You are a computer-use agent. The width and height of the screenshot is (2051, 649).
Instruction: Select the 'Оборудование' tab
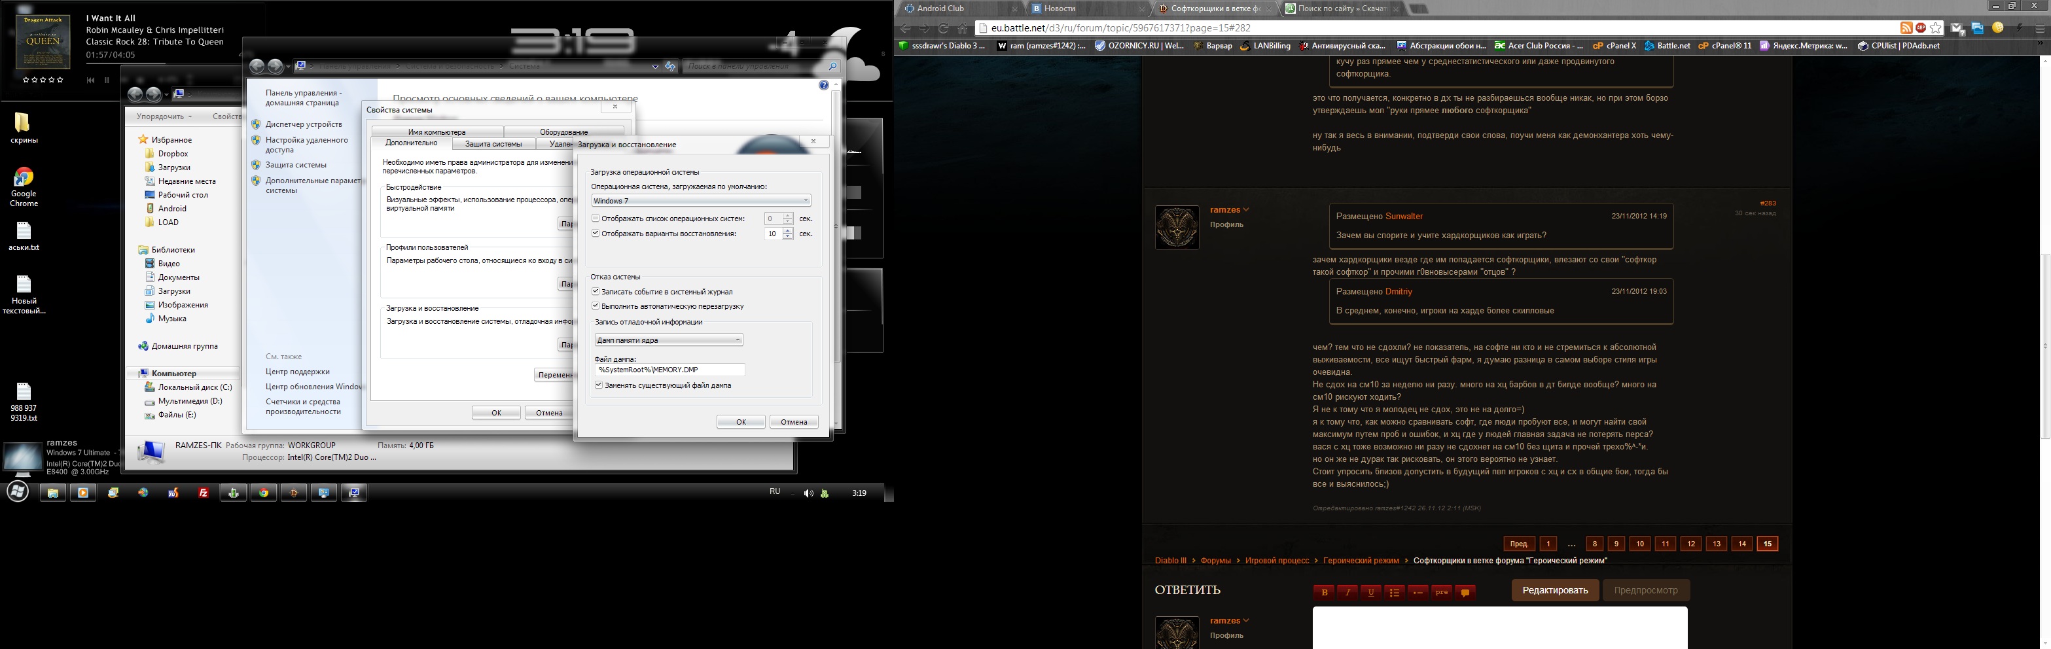coord(563,132)
